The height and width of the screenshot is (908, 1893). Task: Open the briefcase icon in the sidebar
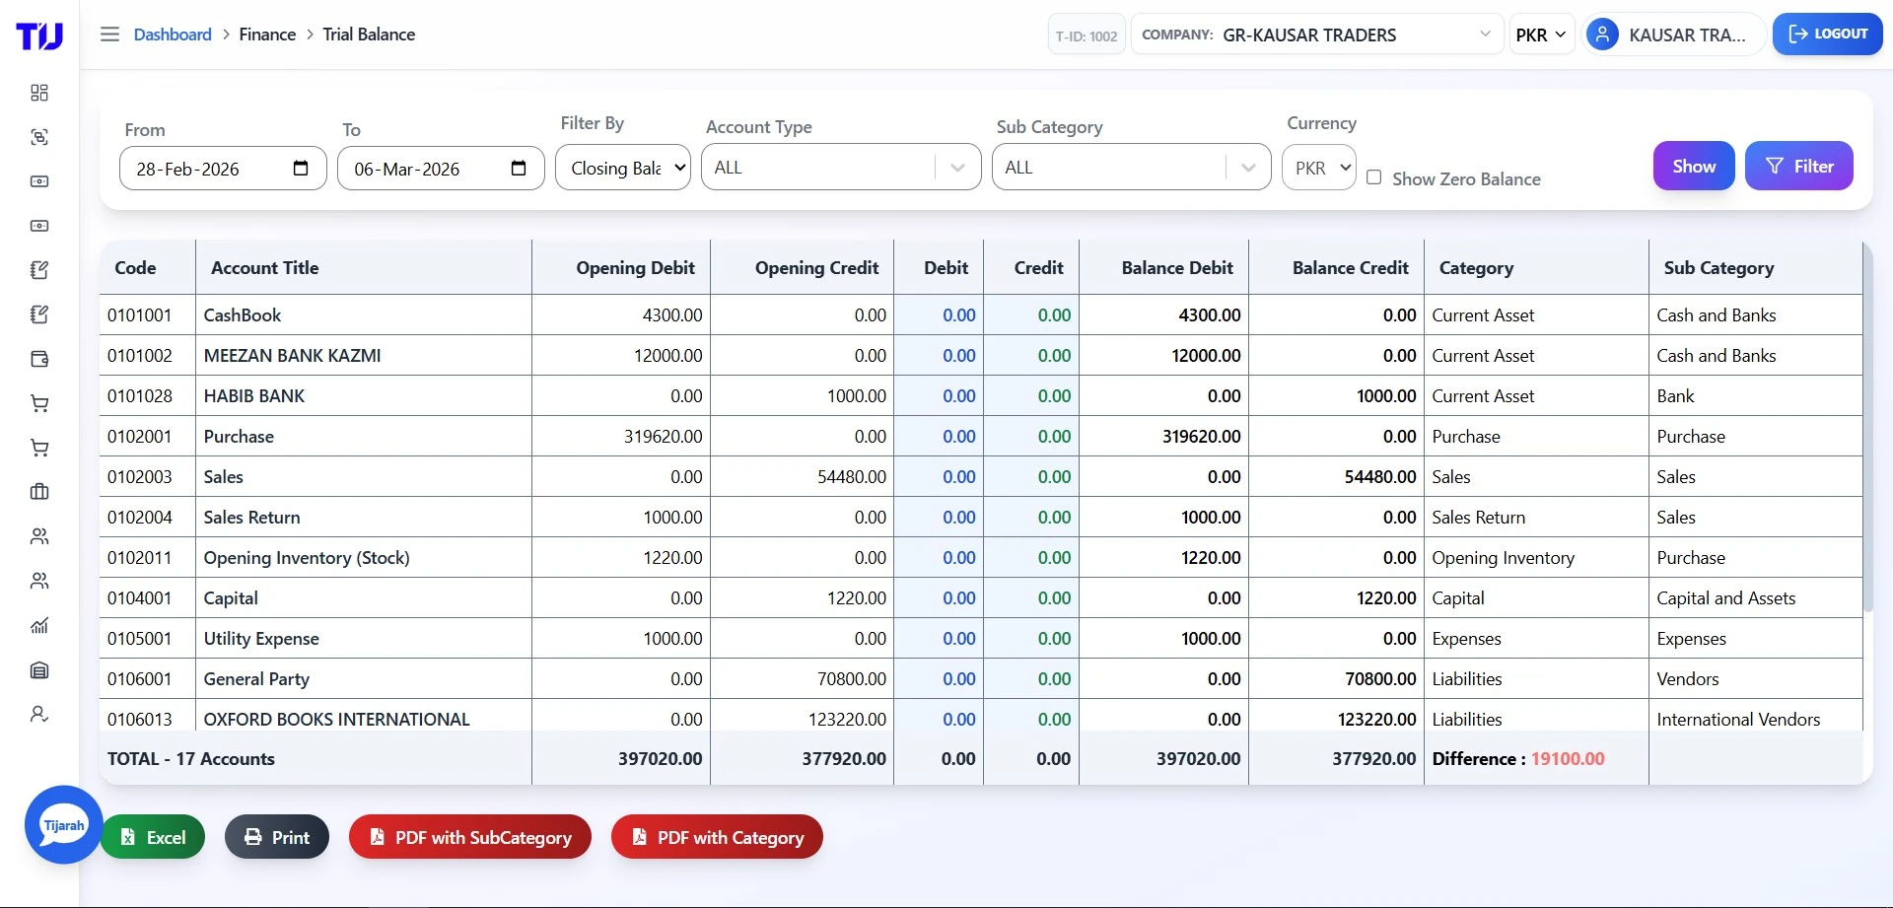tap(39, 492)
